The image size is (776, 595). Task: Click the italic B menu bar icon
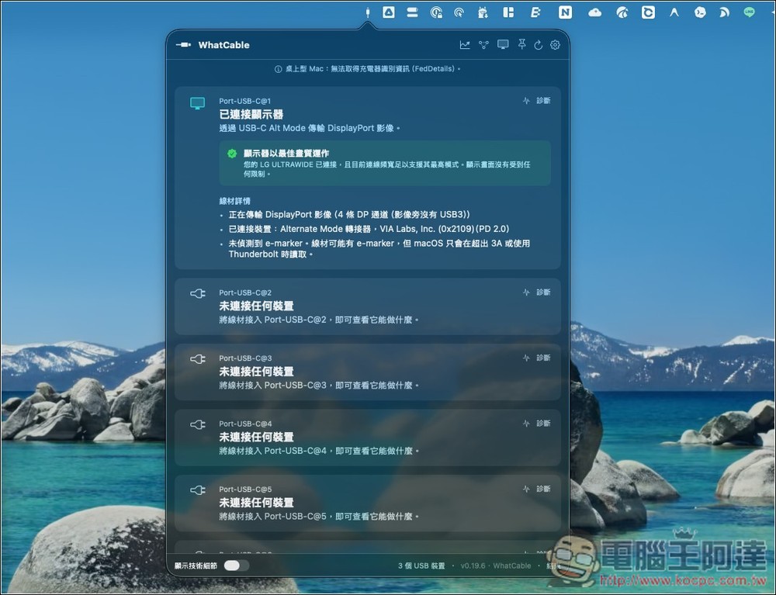tap(535, 12)
